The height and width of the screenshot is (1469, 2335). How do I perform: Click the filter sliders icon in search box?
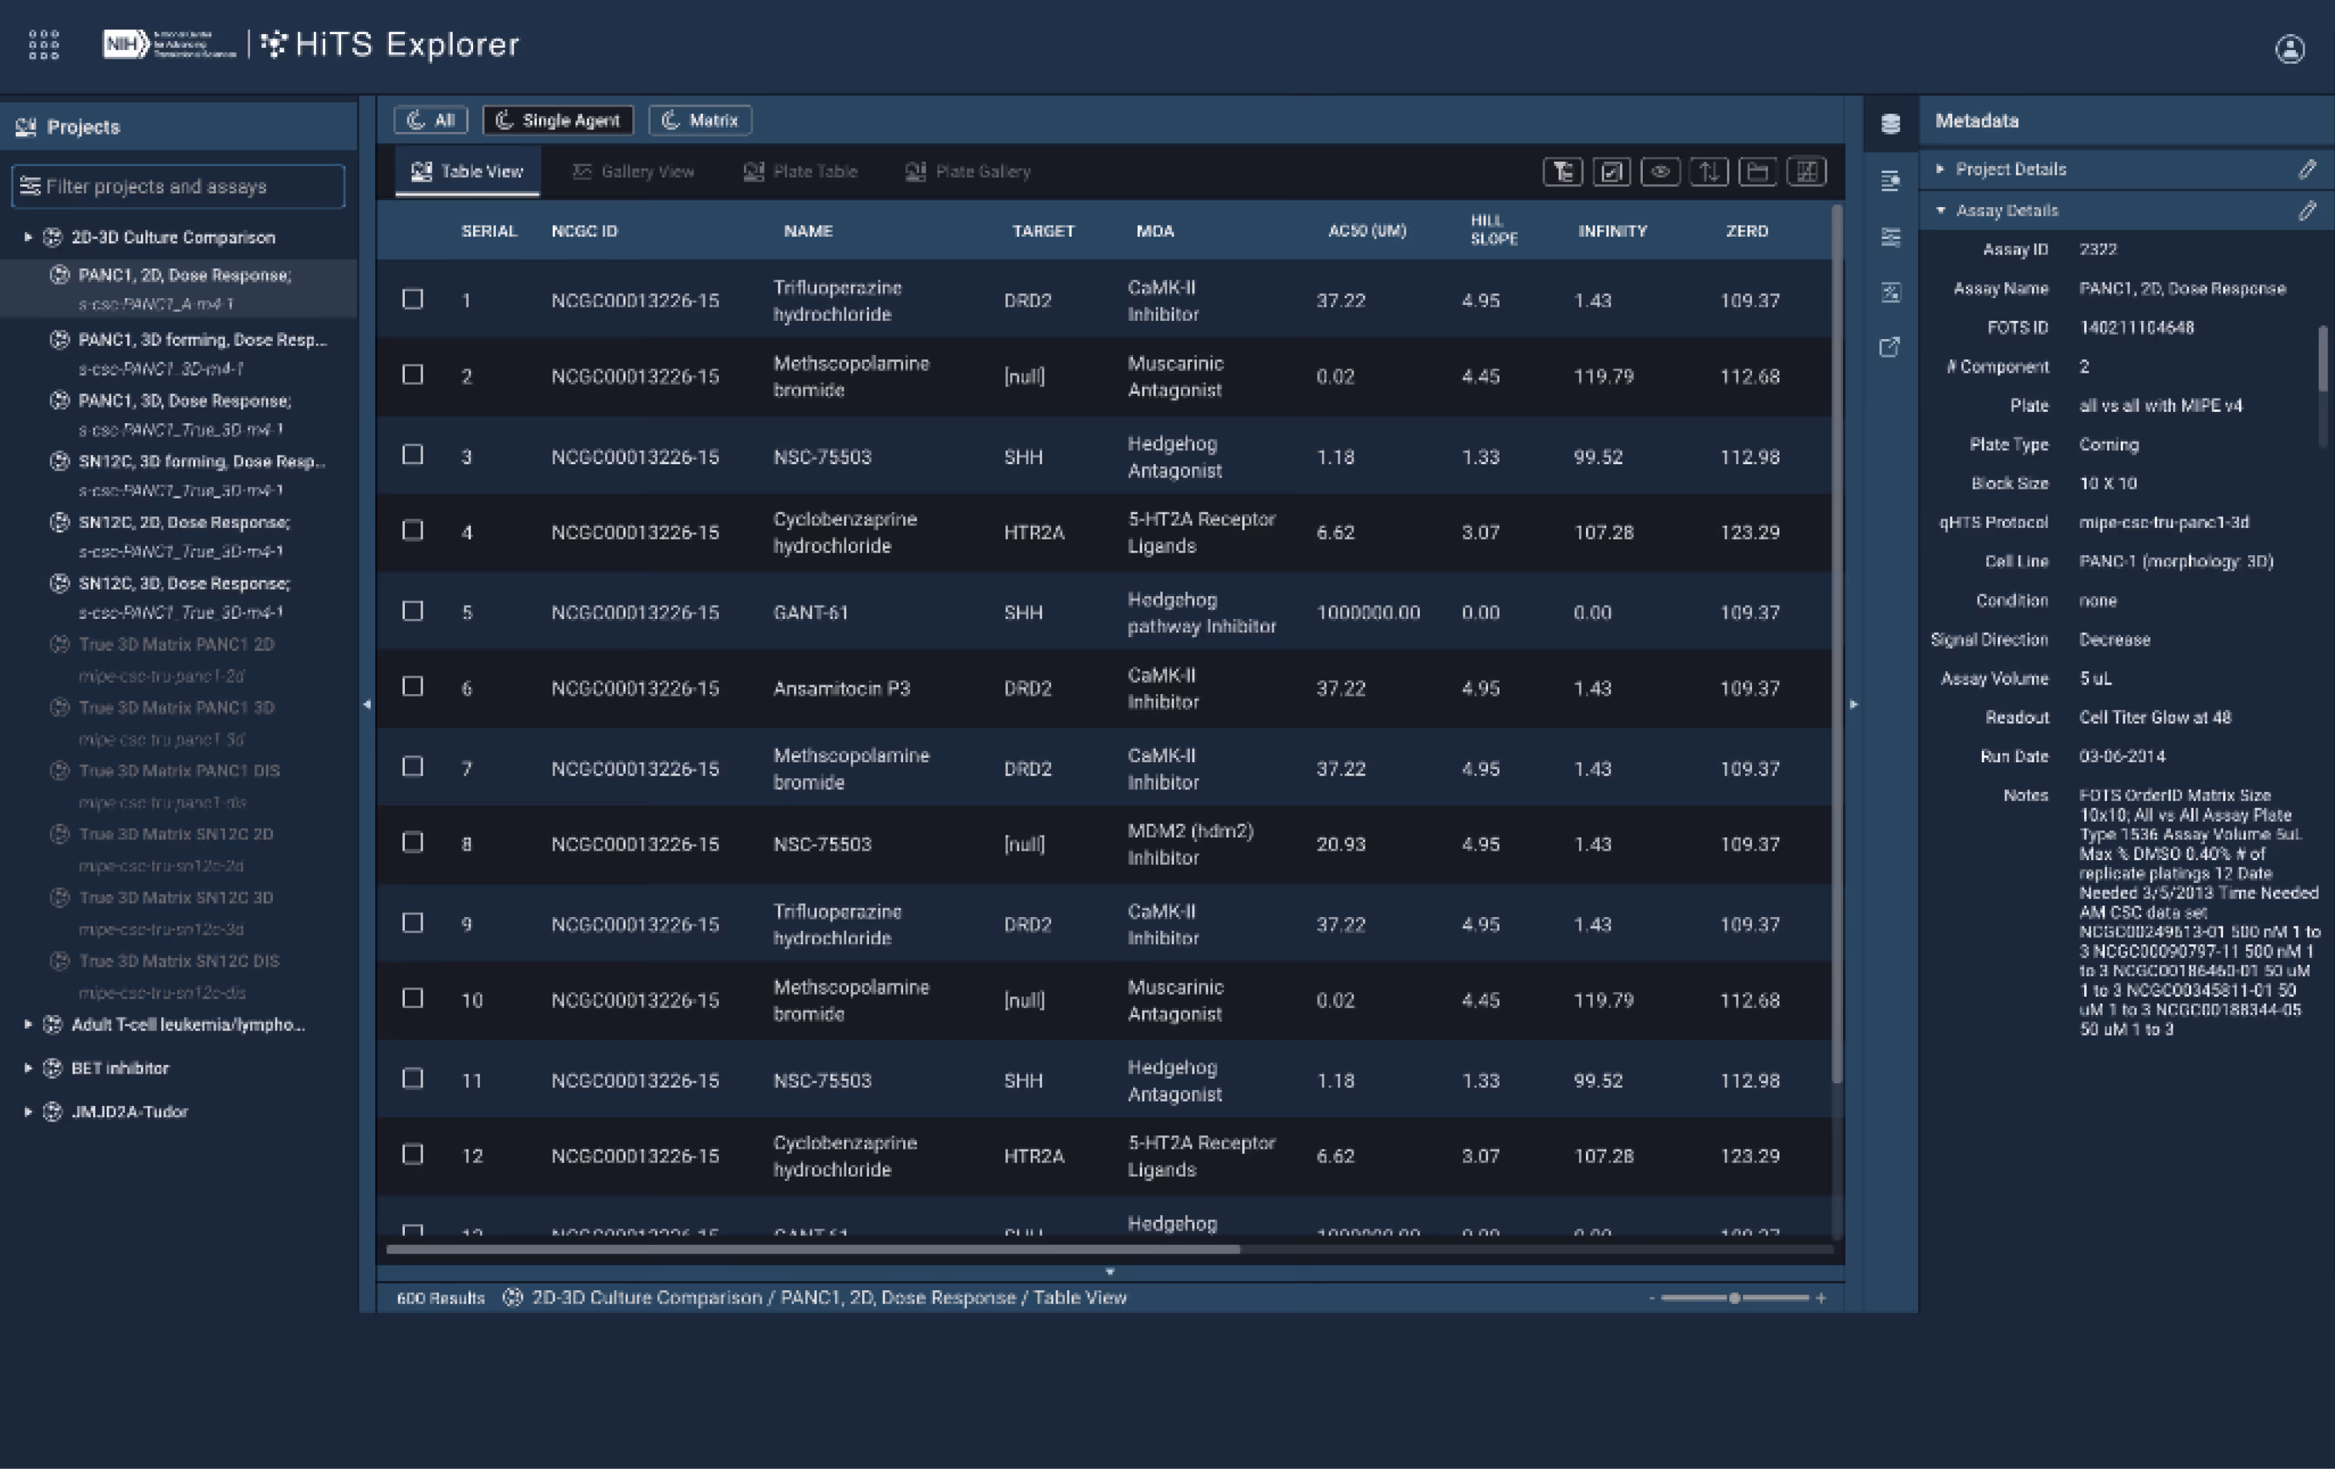coord(30,186)
